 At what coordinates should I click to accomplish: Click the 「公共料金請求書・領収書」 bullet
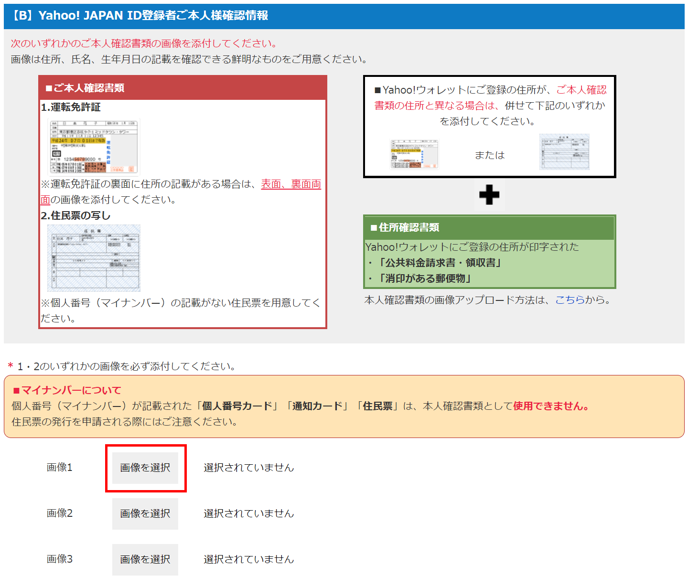[x=434, y=263]
